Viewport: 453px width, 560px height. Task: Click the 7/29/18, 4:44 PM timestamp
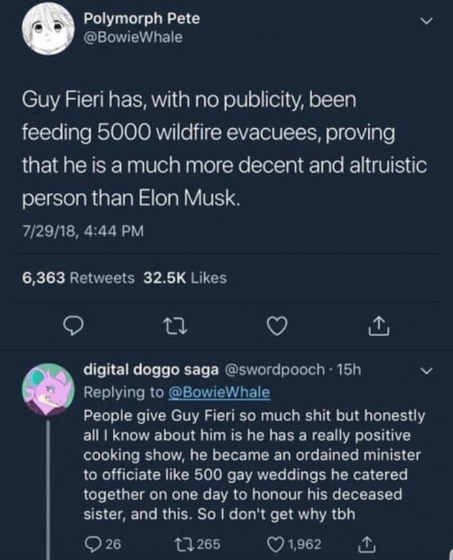[78, 232]
